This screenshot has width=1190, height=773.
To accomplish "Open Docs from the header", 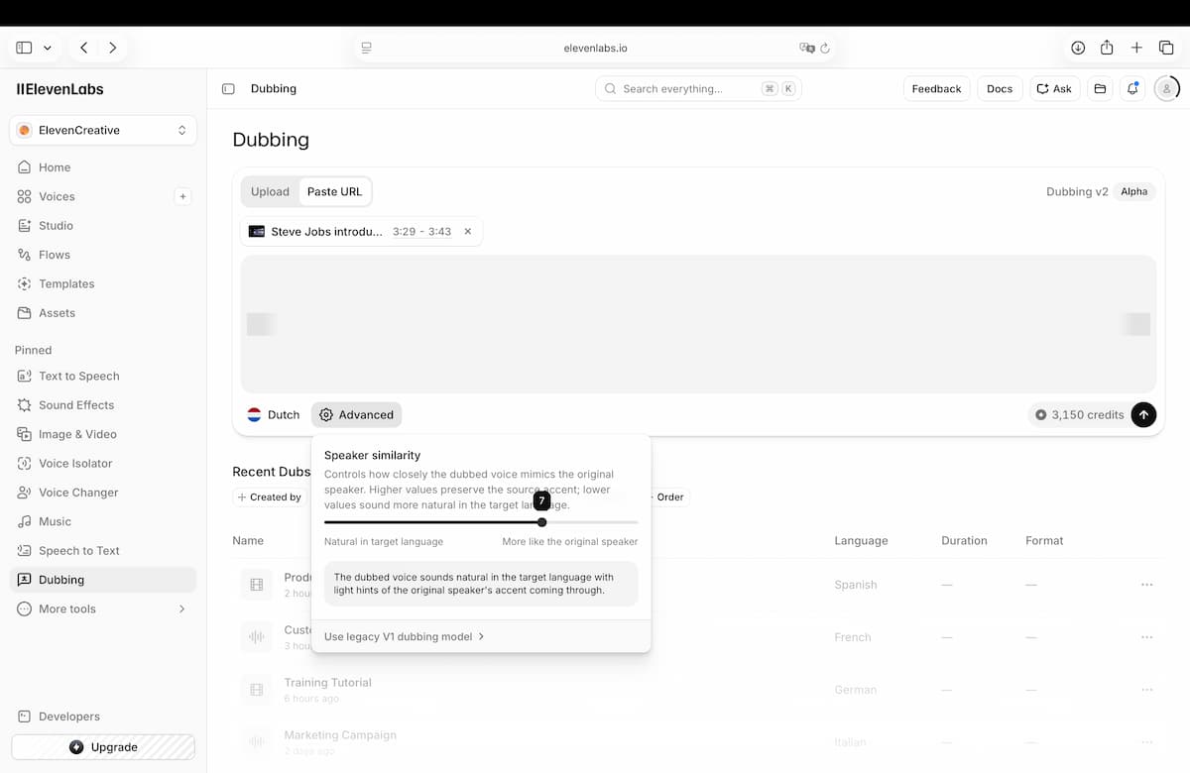I will point(1000,88).
